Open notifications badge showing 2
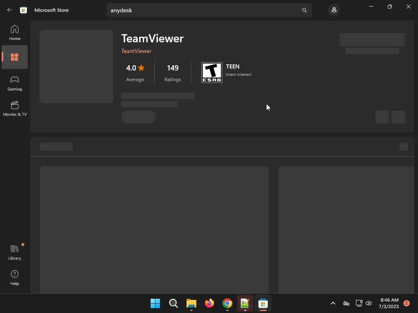The height and width of the screenshot is (313, 418). tap(407, 303)
